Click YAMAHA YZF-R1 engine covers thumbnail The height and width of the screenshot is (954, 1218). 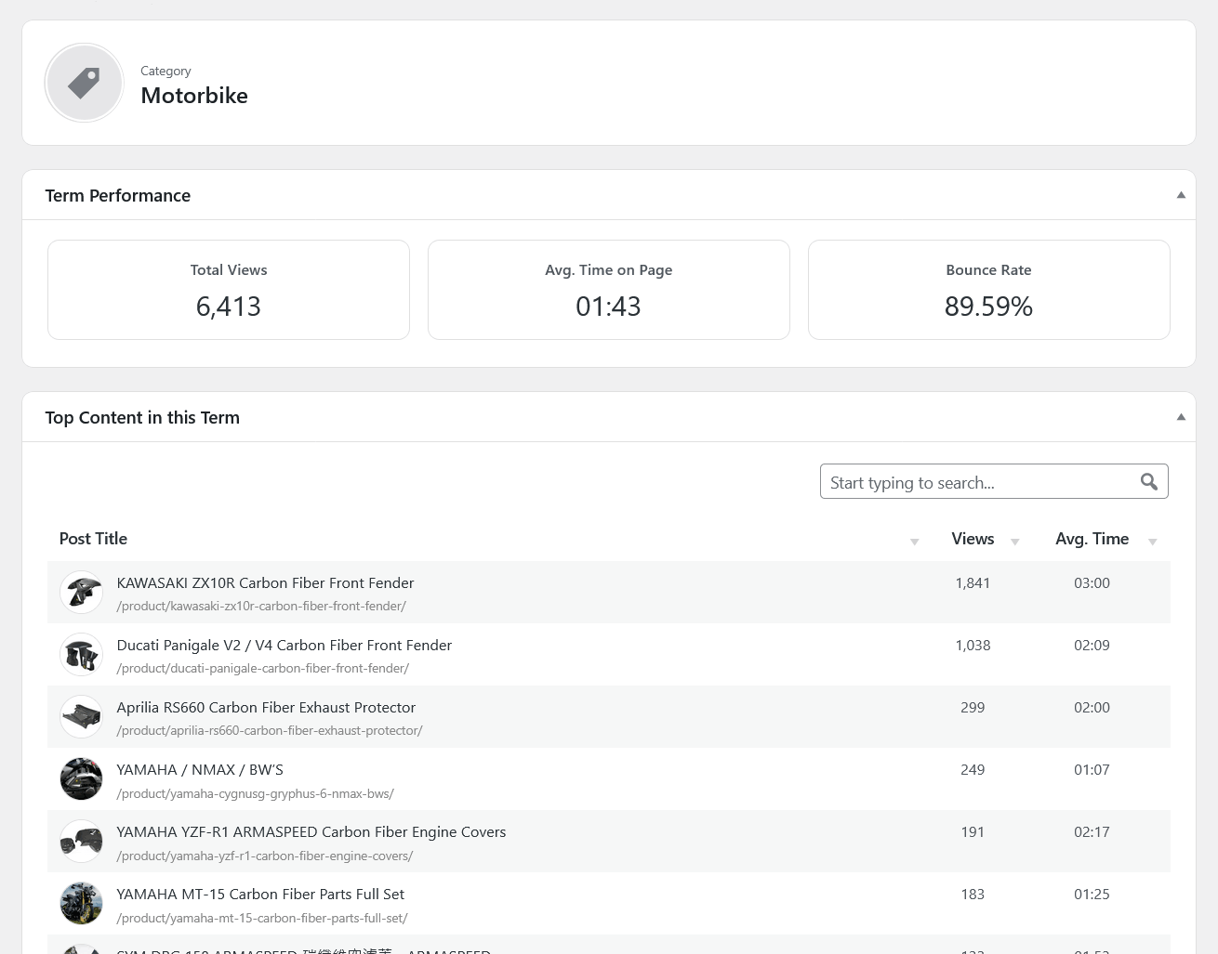pyautogui.click(x=82, y=842)
